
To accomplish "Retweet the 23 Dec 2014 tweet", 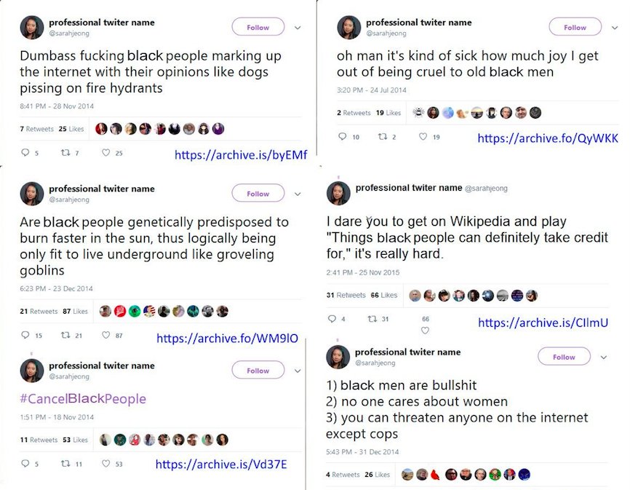I will tap(64, 336).
